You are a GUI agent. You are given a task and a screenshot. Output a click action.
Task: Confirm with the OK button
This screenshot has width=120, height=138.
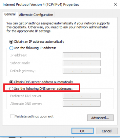(x=83, y=131)
